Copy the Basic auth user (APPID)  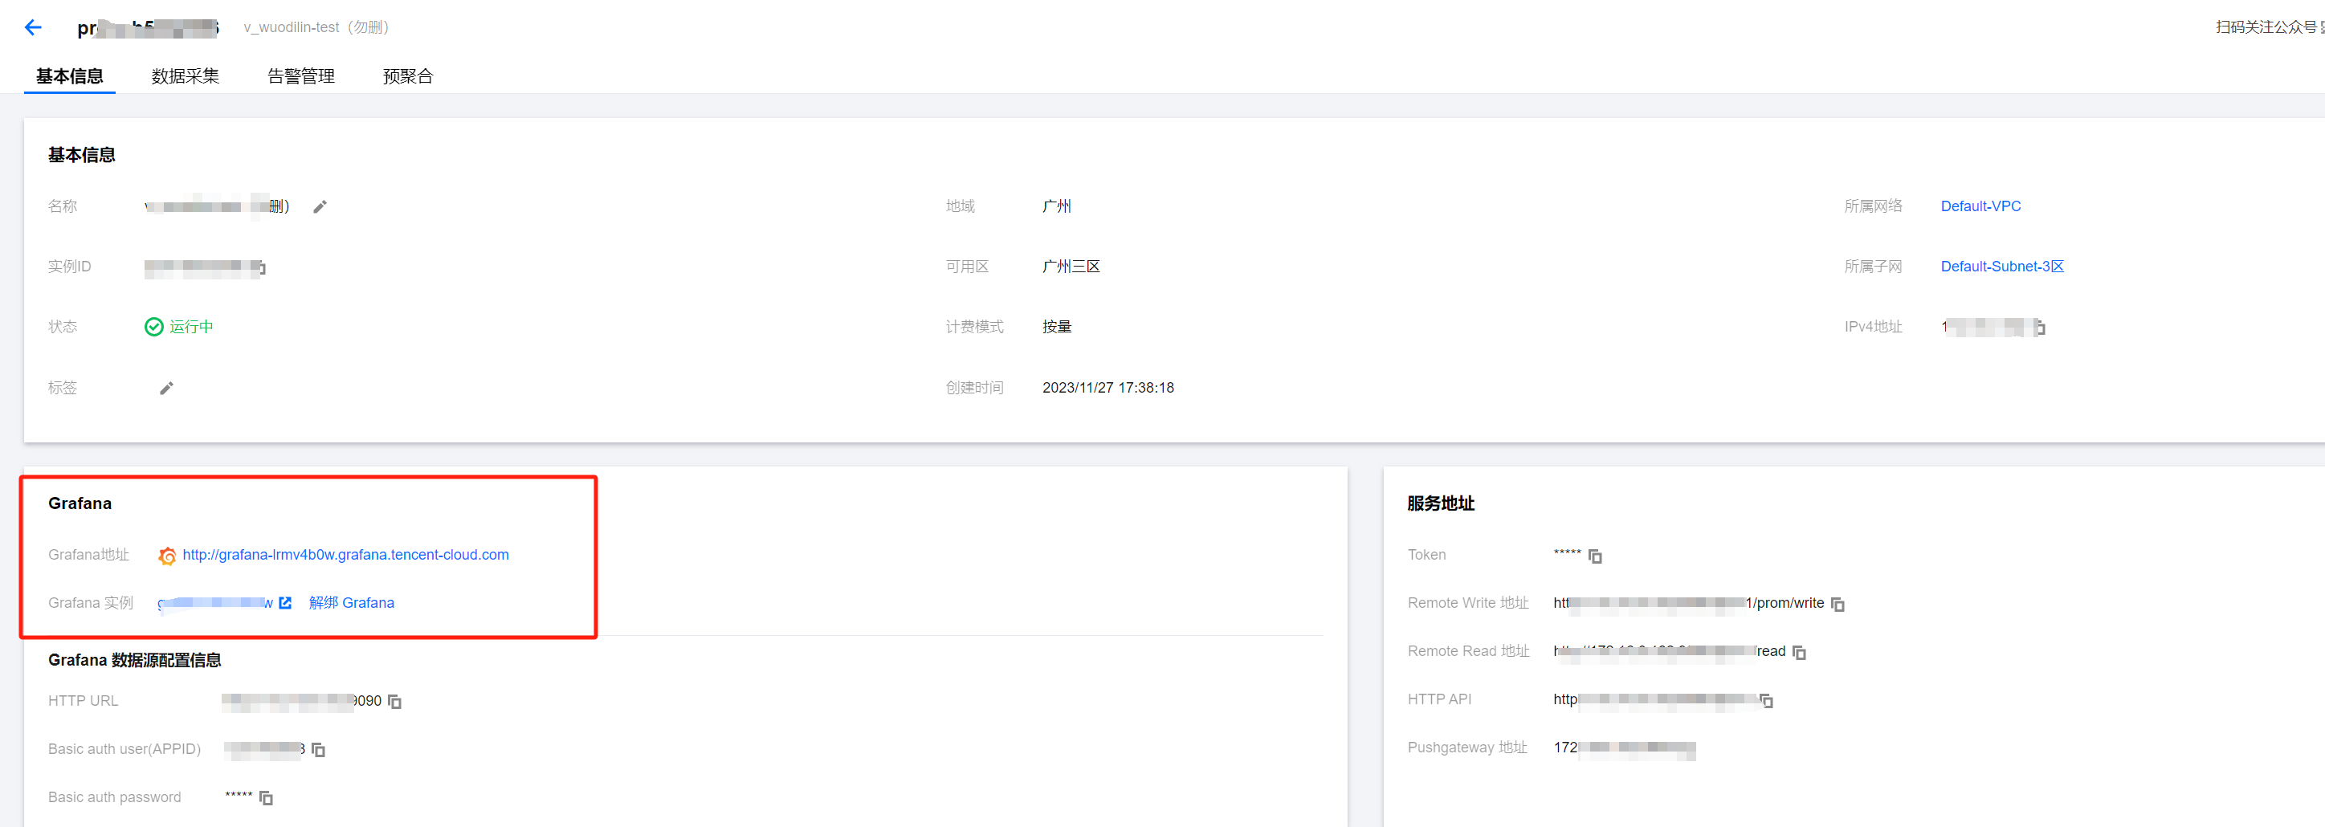pos(318,749)
